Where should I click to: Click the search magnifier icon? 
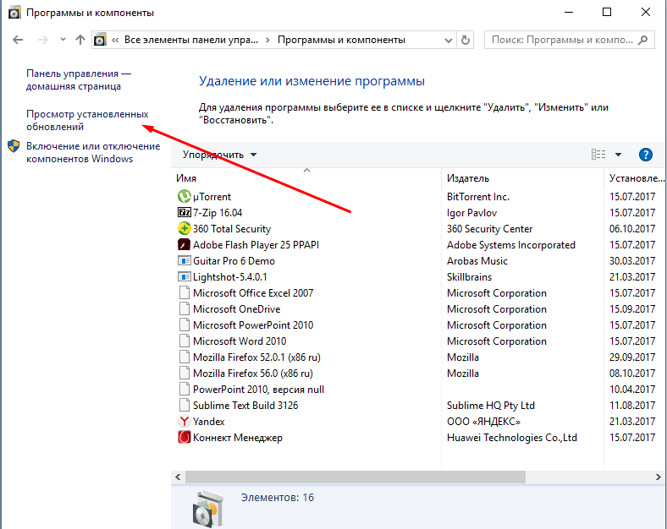[643, 40]
